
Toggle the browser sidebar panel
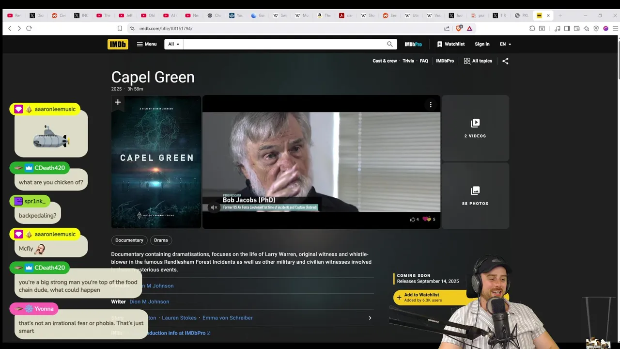567,29
